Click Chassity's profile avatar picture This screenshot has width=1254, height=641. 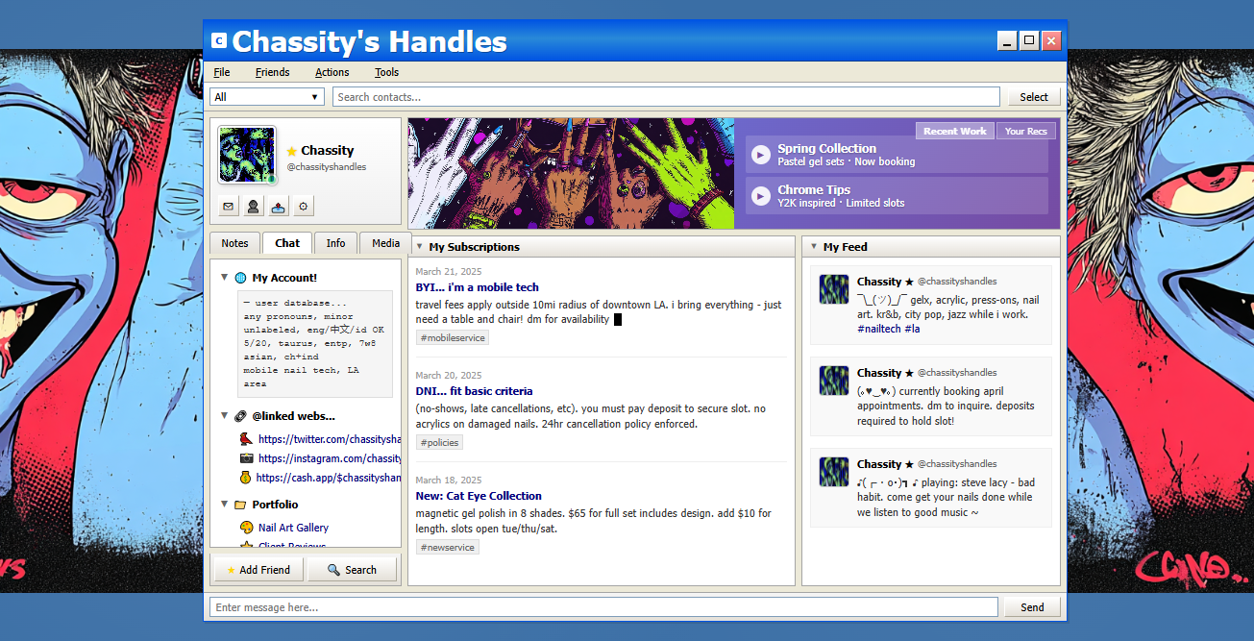(247, 155)
